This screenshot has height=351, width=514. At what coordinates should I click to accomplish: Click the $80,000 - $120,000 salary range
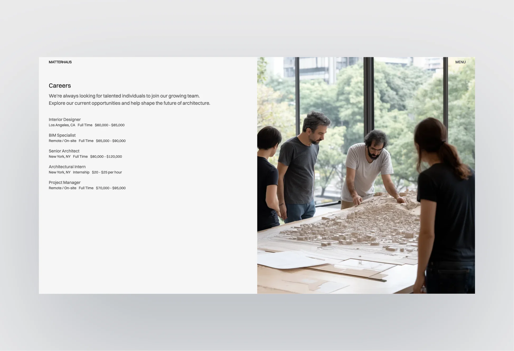[106, 156]
